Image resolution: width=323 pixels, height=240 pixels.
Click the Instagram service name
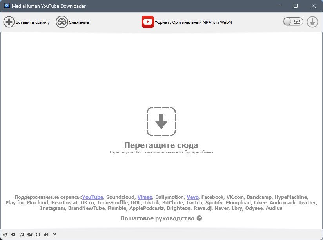point(53,208)
